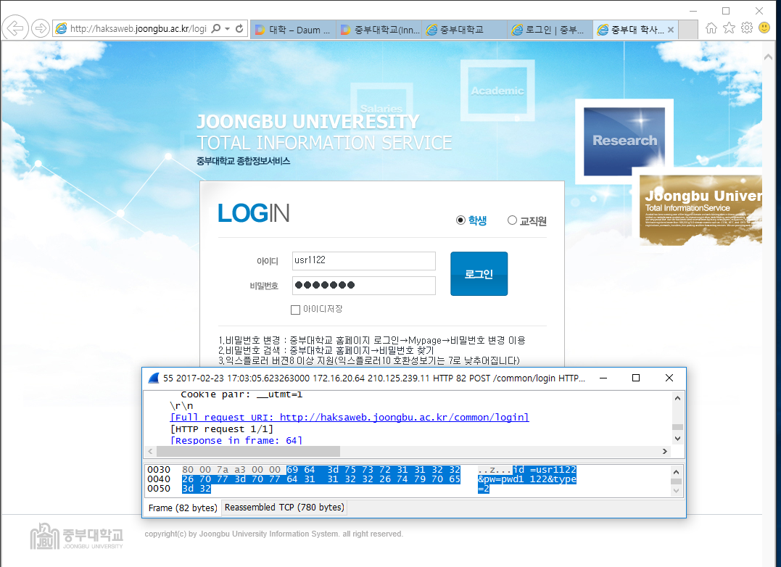Open browser Tools gear icon
This screenshot has width=781, height=567.
pyautogui.click(x=747, y=28)
